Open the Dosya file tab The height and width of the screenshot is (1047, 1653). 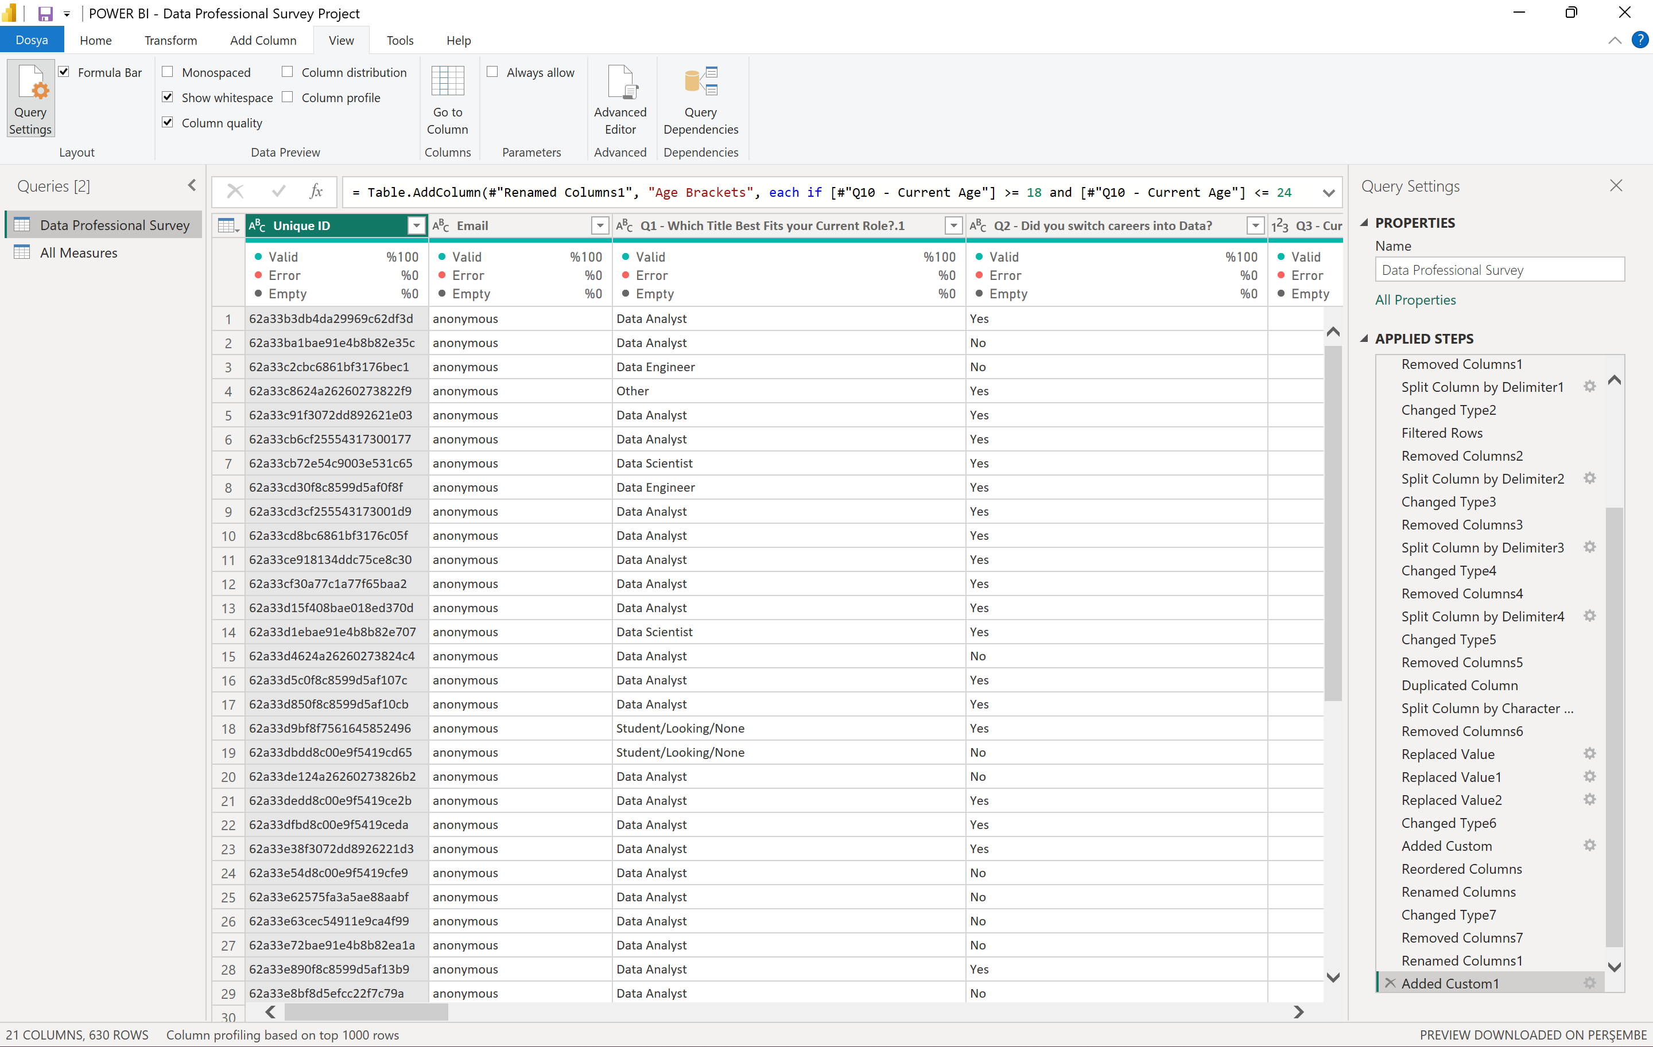[32, 40]
